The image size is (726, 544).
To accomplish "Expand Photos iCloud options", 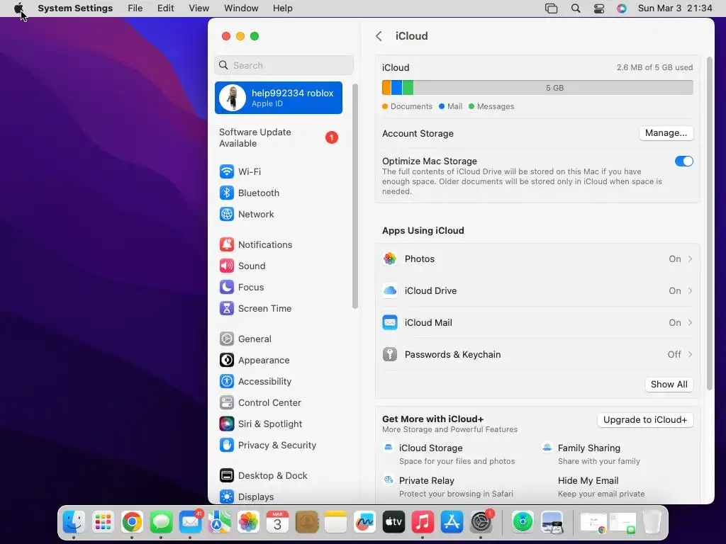I will point(537,259).
